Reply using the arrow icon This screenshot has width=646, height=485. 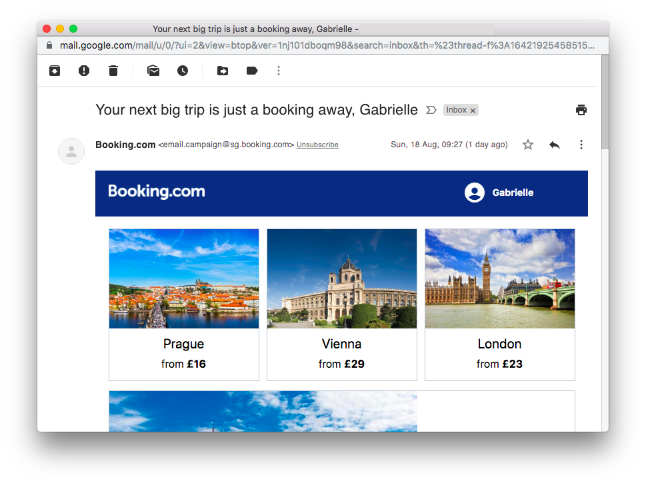555,145
